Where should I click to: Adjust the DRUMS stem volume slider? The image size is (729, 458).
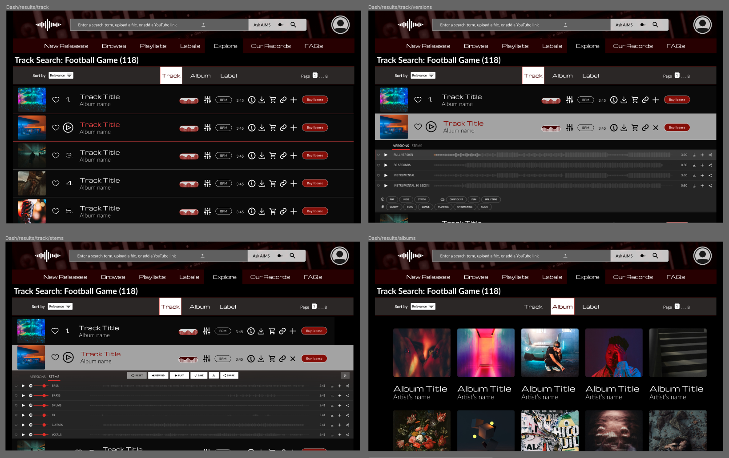pos(41,406)
